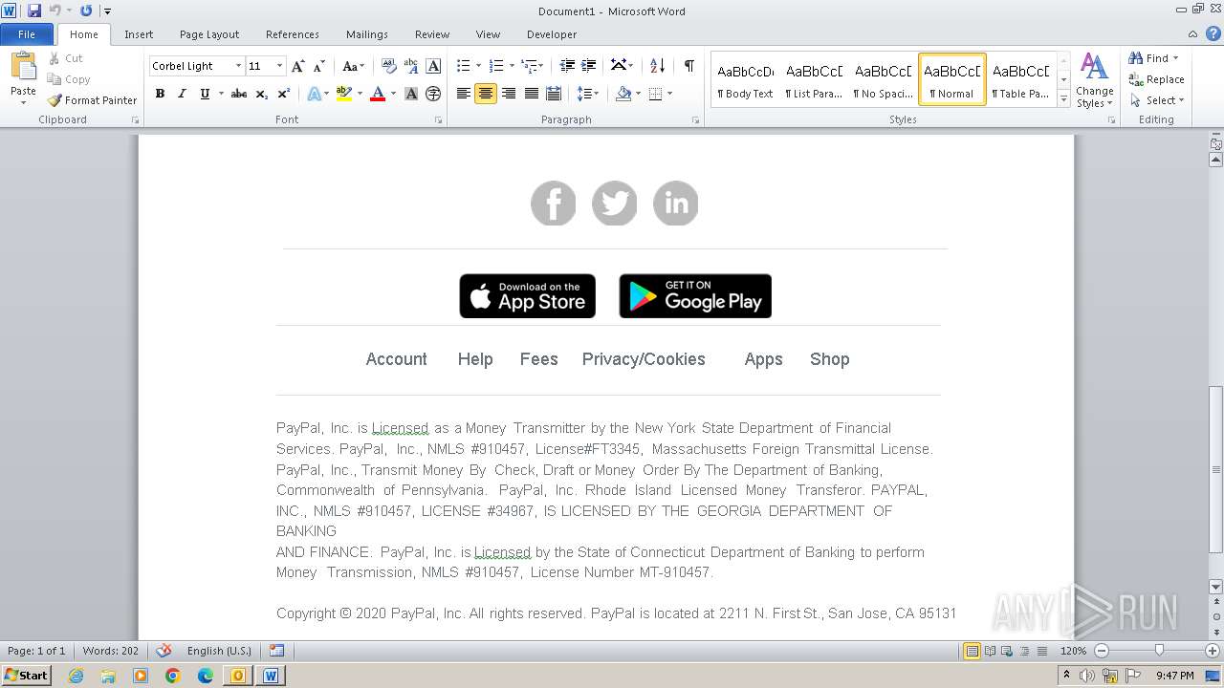
Task: Select the Format Painter tool
Action: (x=93, y=100)
